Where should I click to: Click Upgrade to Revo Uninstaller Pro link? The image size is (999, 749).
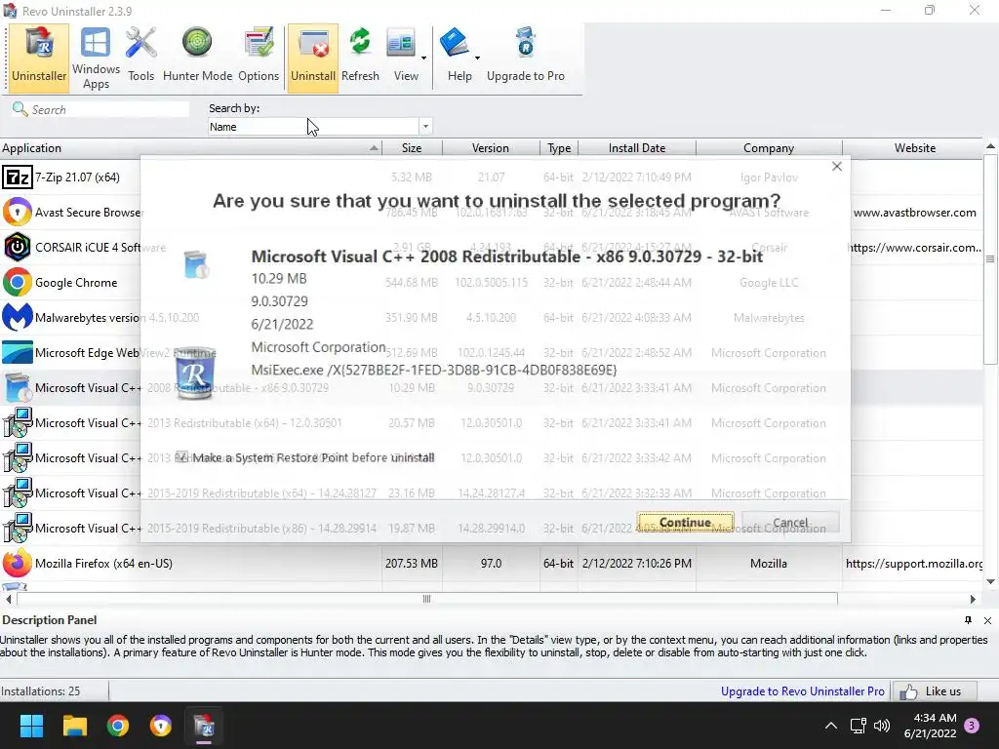[802, 691]
